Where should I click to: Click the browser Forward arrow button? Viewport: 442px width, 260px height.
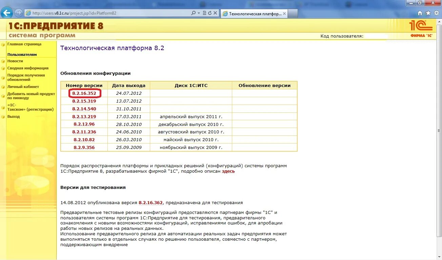point(19,13)
